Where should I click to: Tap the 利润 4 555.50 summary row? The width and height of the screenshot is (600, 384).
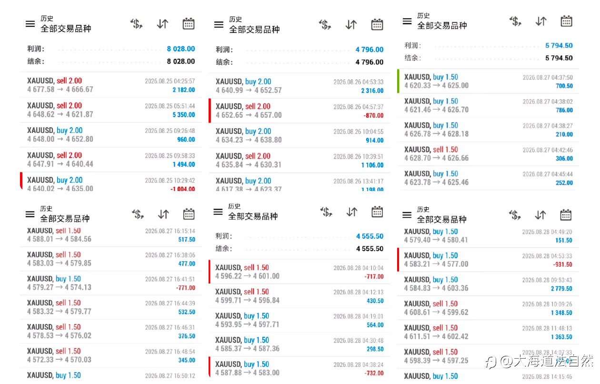300,236
